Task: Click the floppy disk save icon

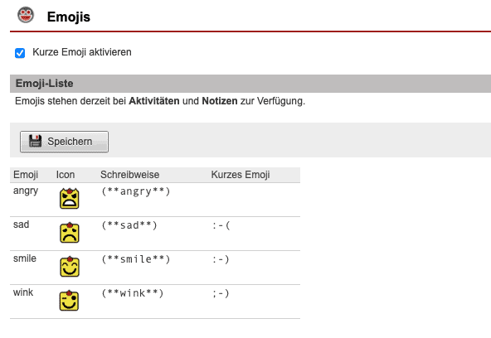Action: click(36, 141)
